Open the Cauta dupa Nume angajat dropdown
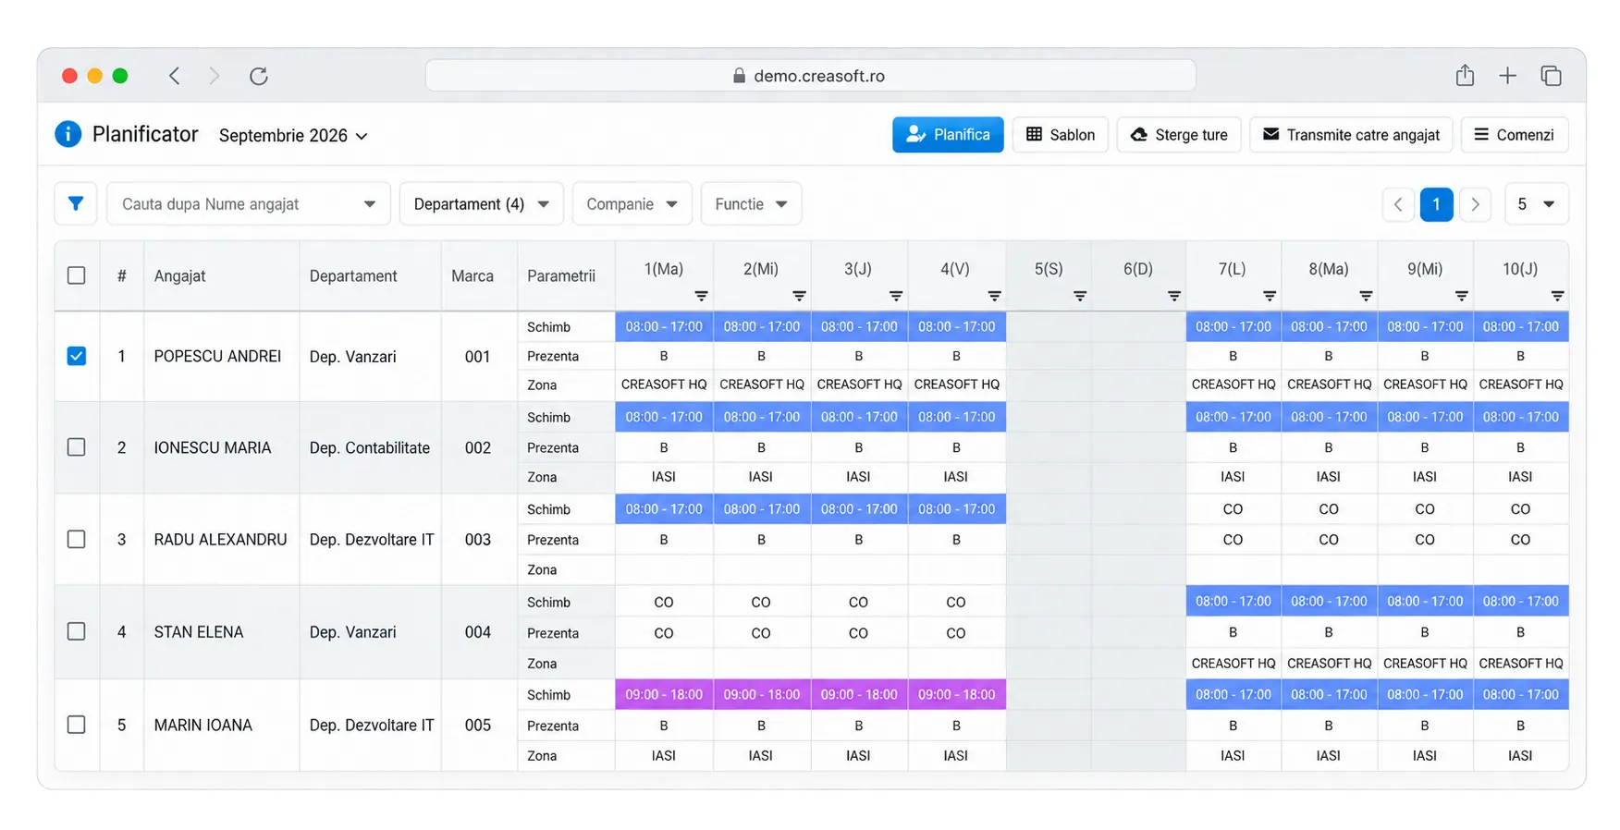The width and height of the screenshot is (1620, 830). pos(249,204)
